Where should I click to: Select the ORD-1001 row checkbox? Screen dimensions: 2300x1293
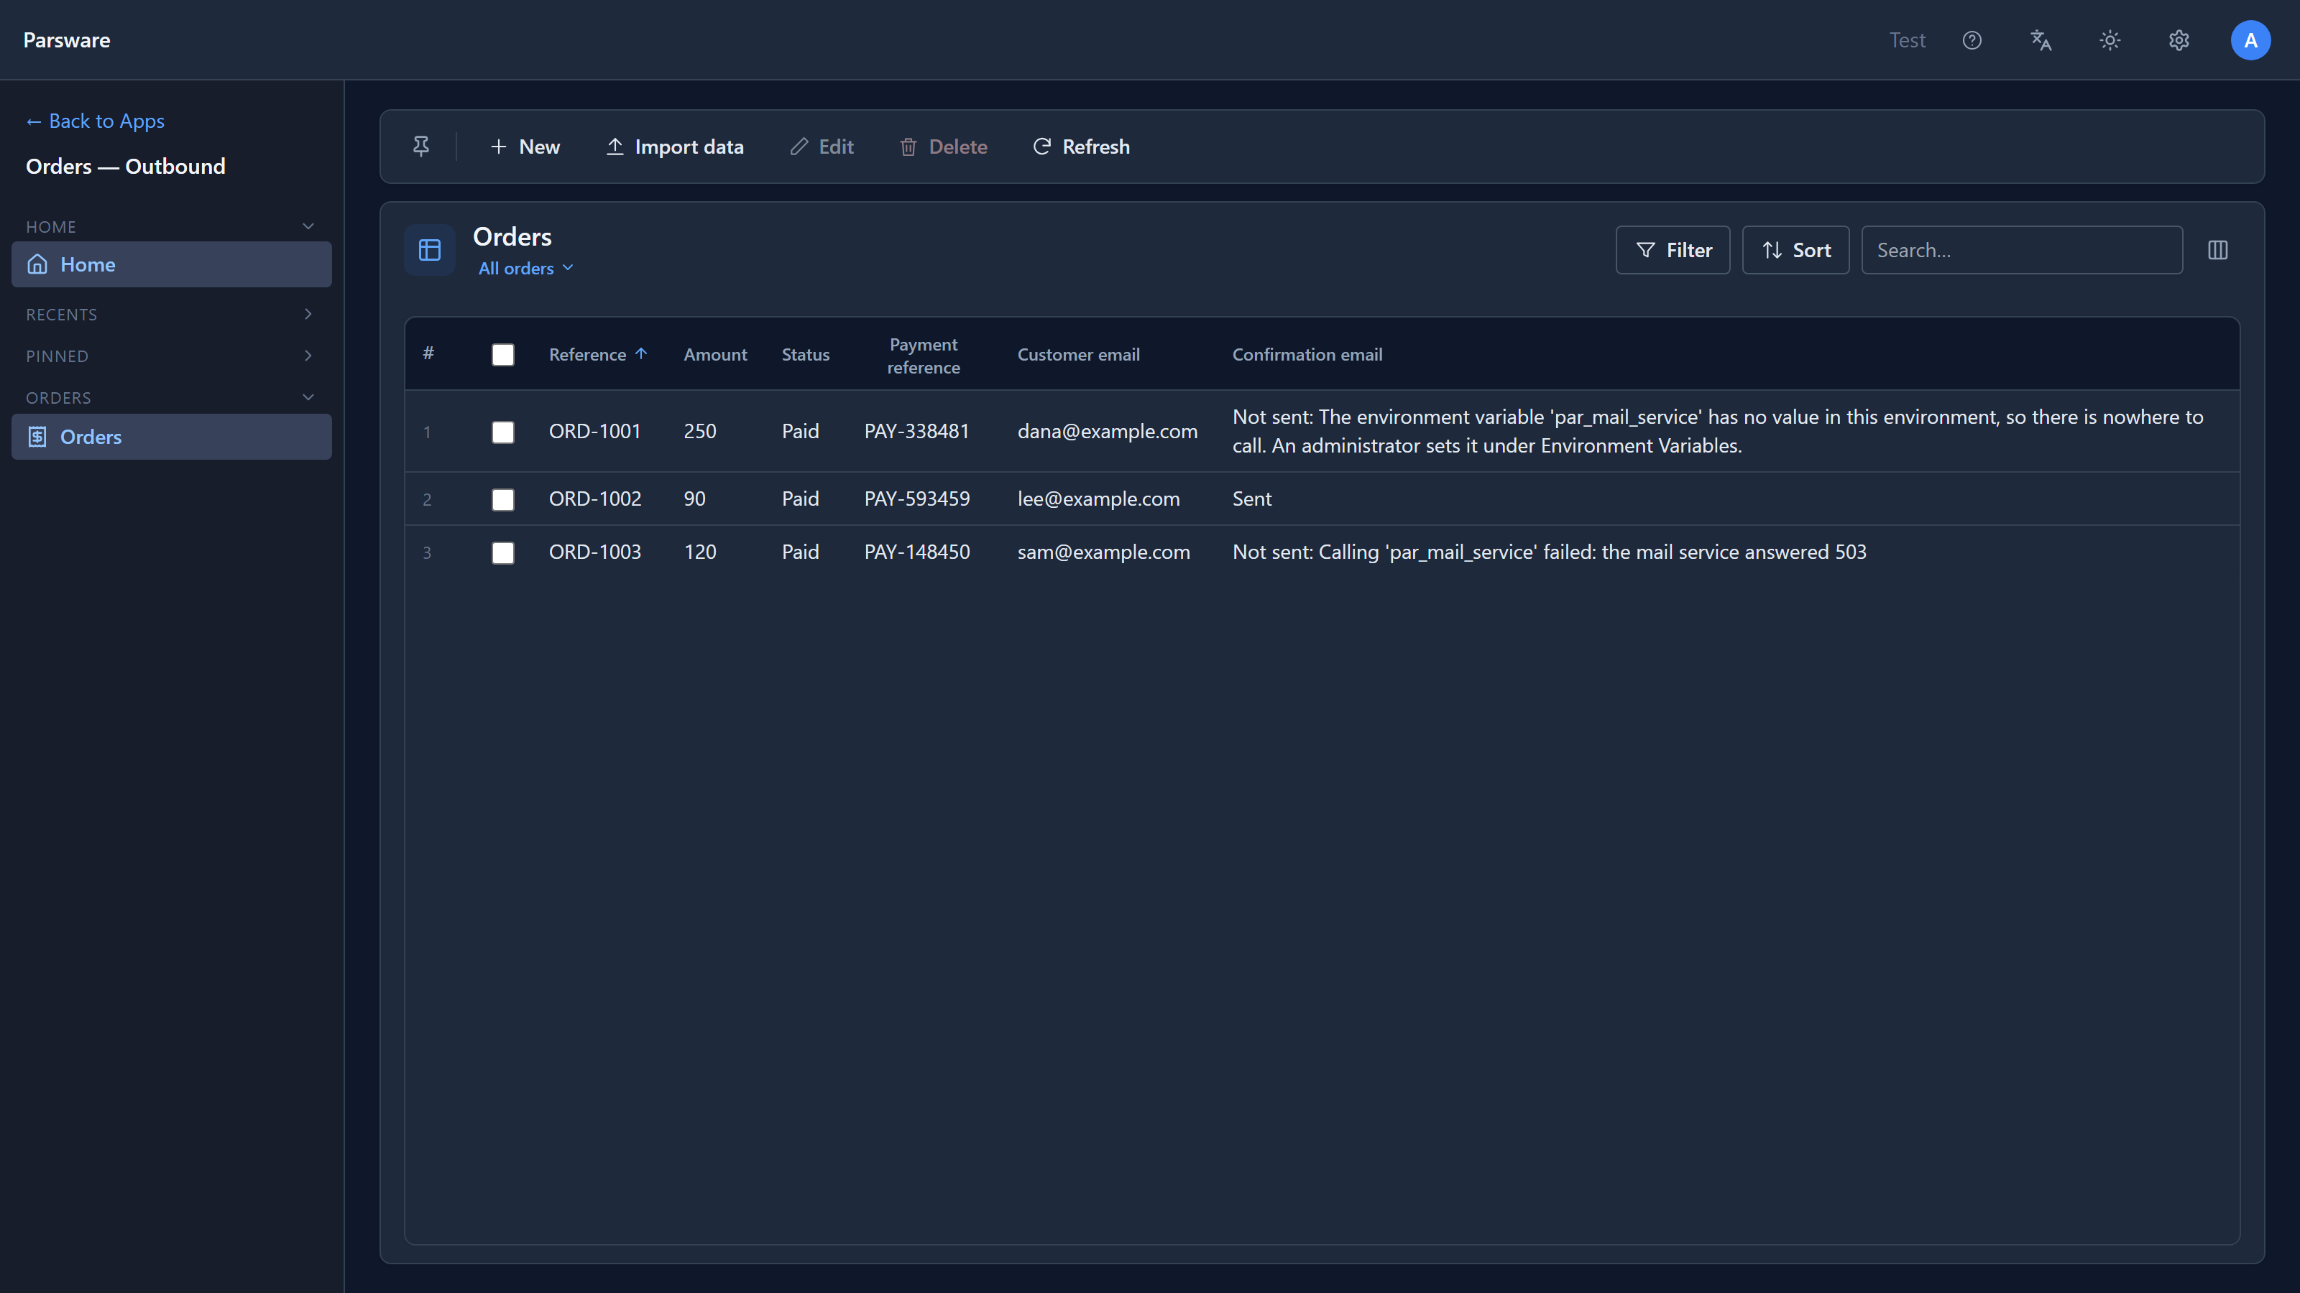pos(502,432)
